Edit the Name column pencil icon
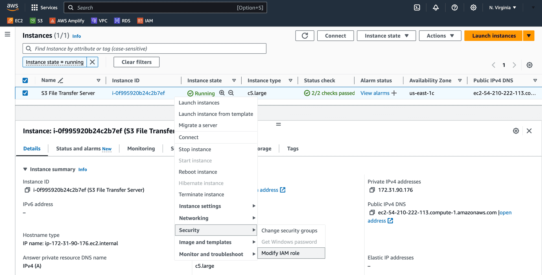 tap(60, 81)
